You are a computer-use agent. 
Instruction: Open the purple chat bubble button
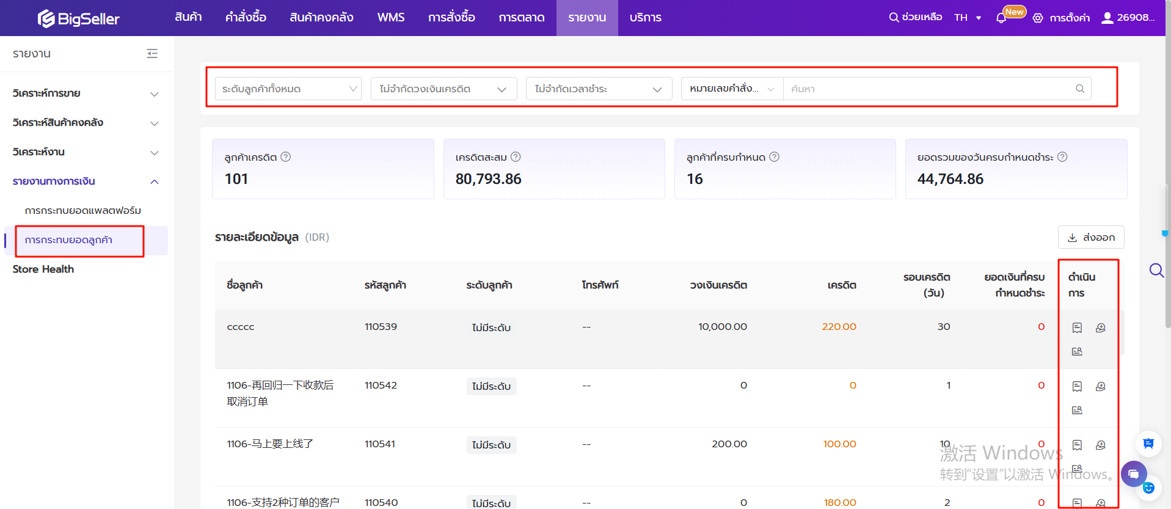pos(1133,474)
